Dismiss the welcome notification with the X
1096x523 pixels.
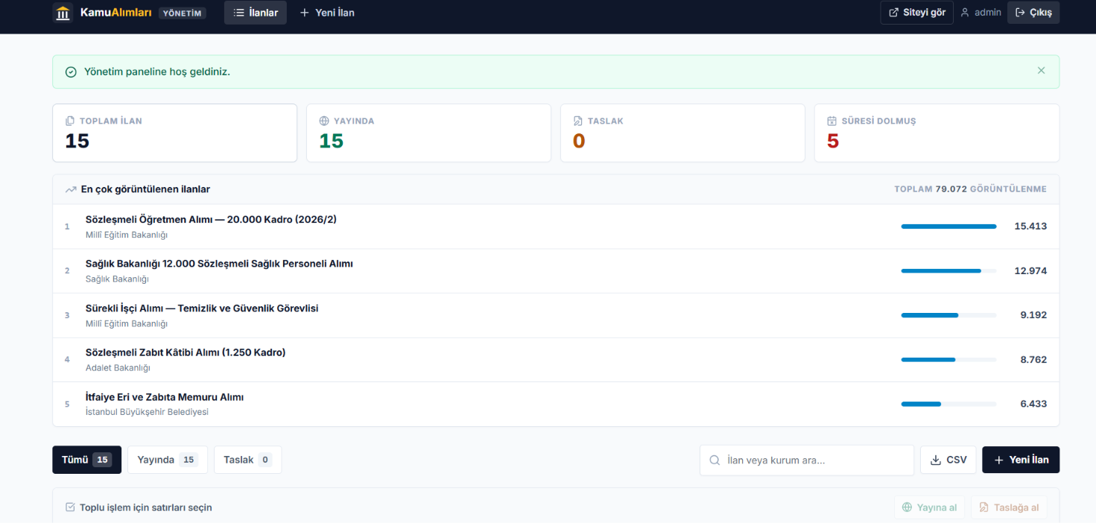point(1041,71)
